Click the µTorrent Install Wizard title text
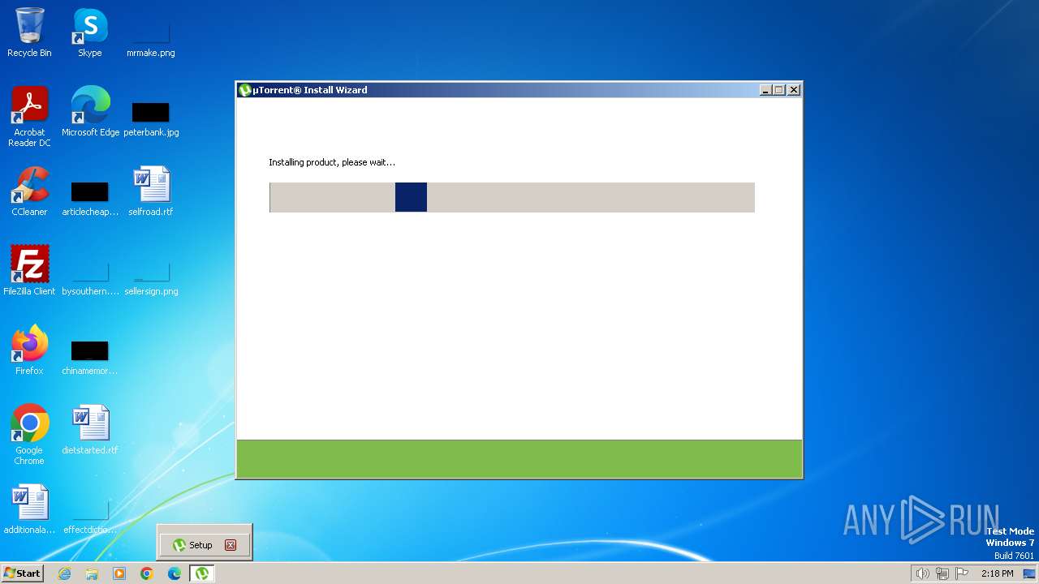The width and height of the screenshot is (1039, 584). pos(310,90)
